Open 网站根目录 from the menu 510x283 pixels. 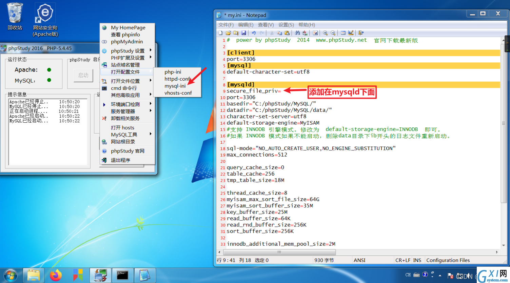pyautogui.click(x=127, y=142)
